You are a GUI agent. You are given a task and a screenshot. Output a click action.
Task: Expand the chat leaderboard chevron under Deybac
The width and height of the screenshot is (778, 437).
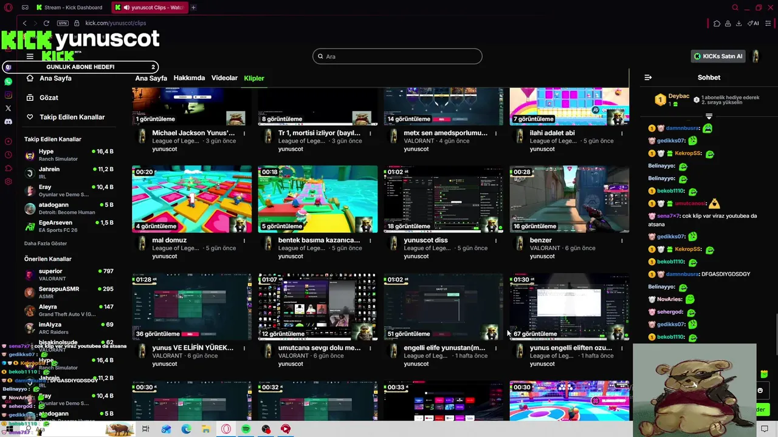click(x=709, y=116)
